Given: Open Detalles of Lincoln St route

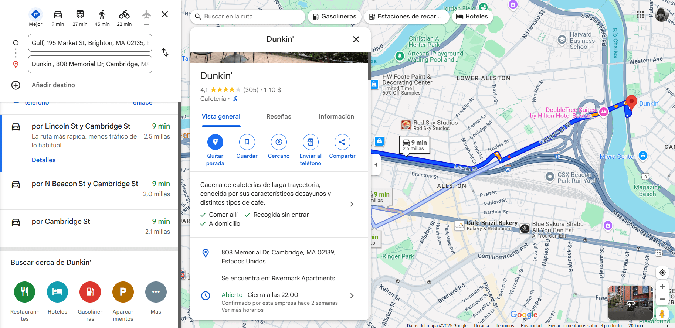Looking at the screenshot, I should [44, 160].
